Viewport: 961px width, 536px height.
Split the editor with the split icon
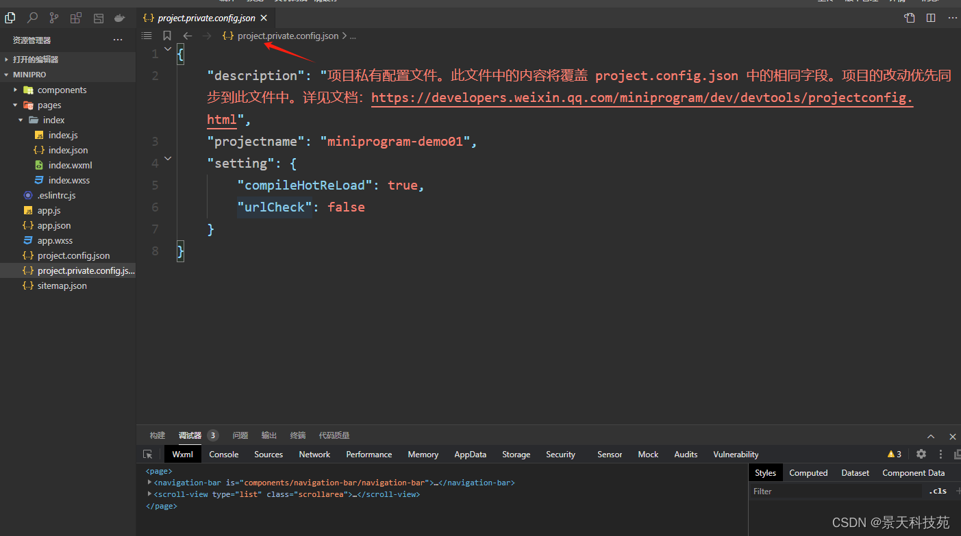(x=931, y=18)
